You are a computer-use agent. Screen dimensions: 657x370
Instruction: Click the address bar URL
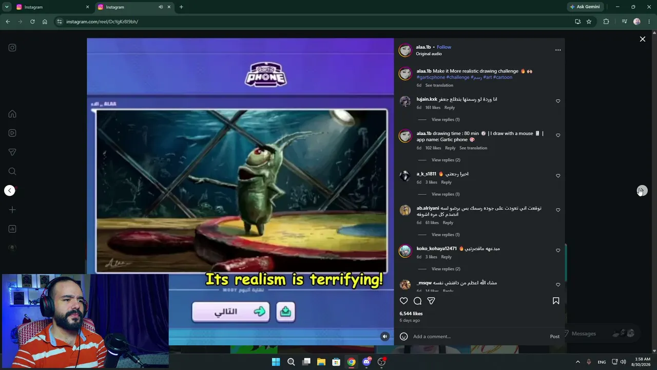[102, 22]
